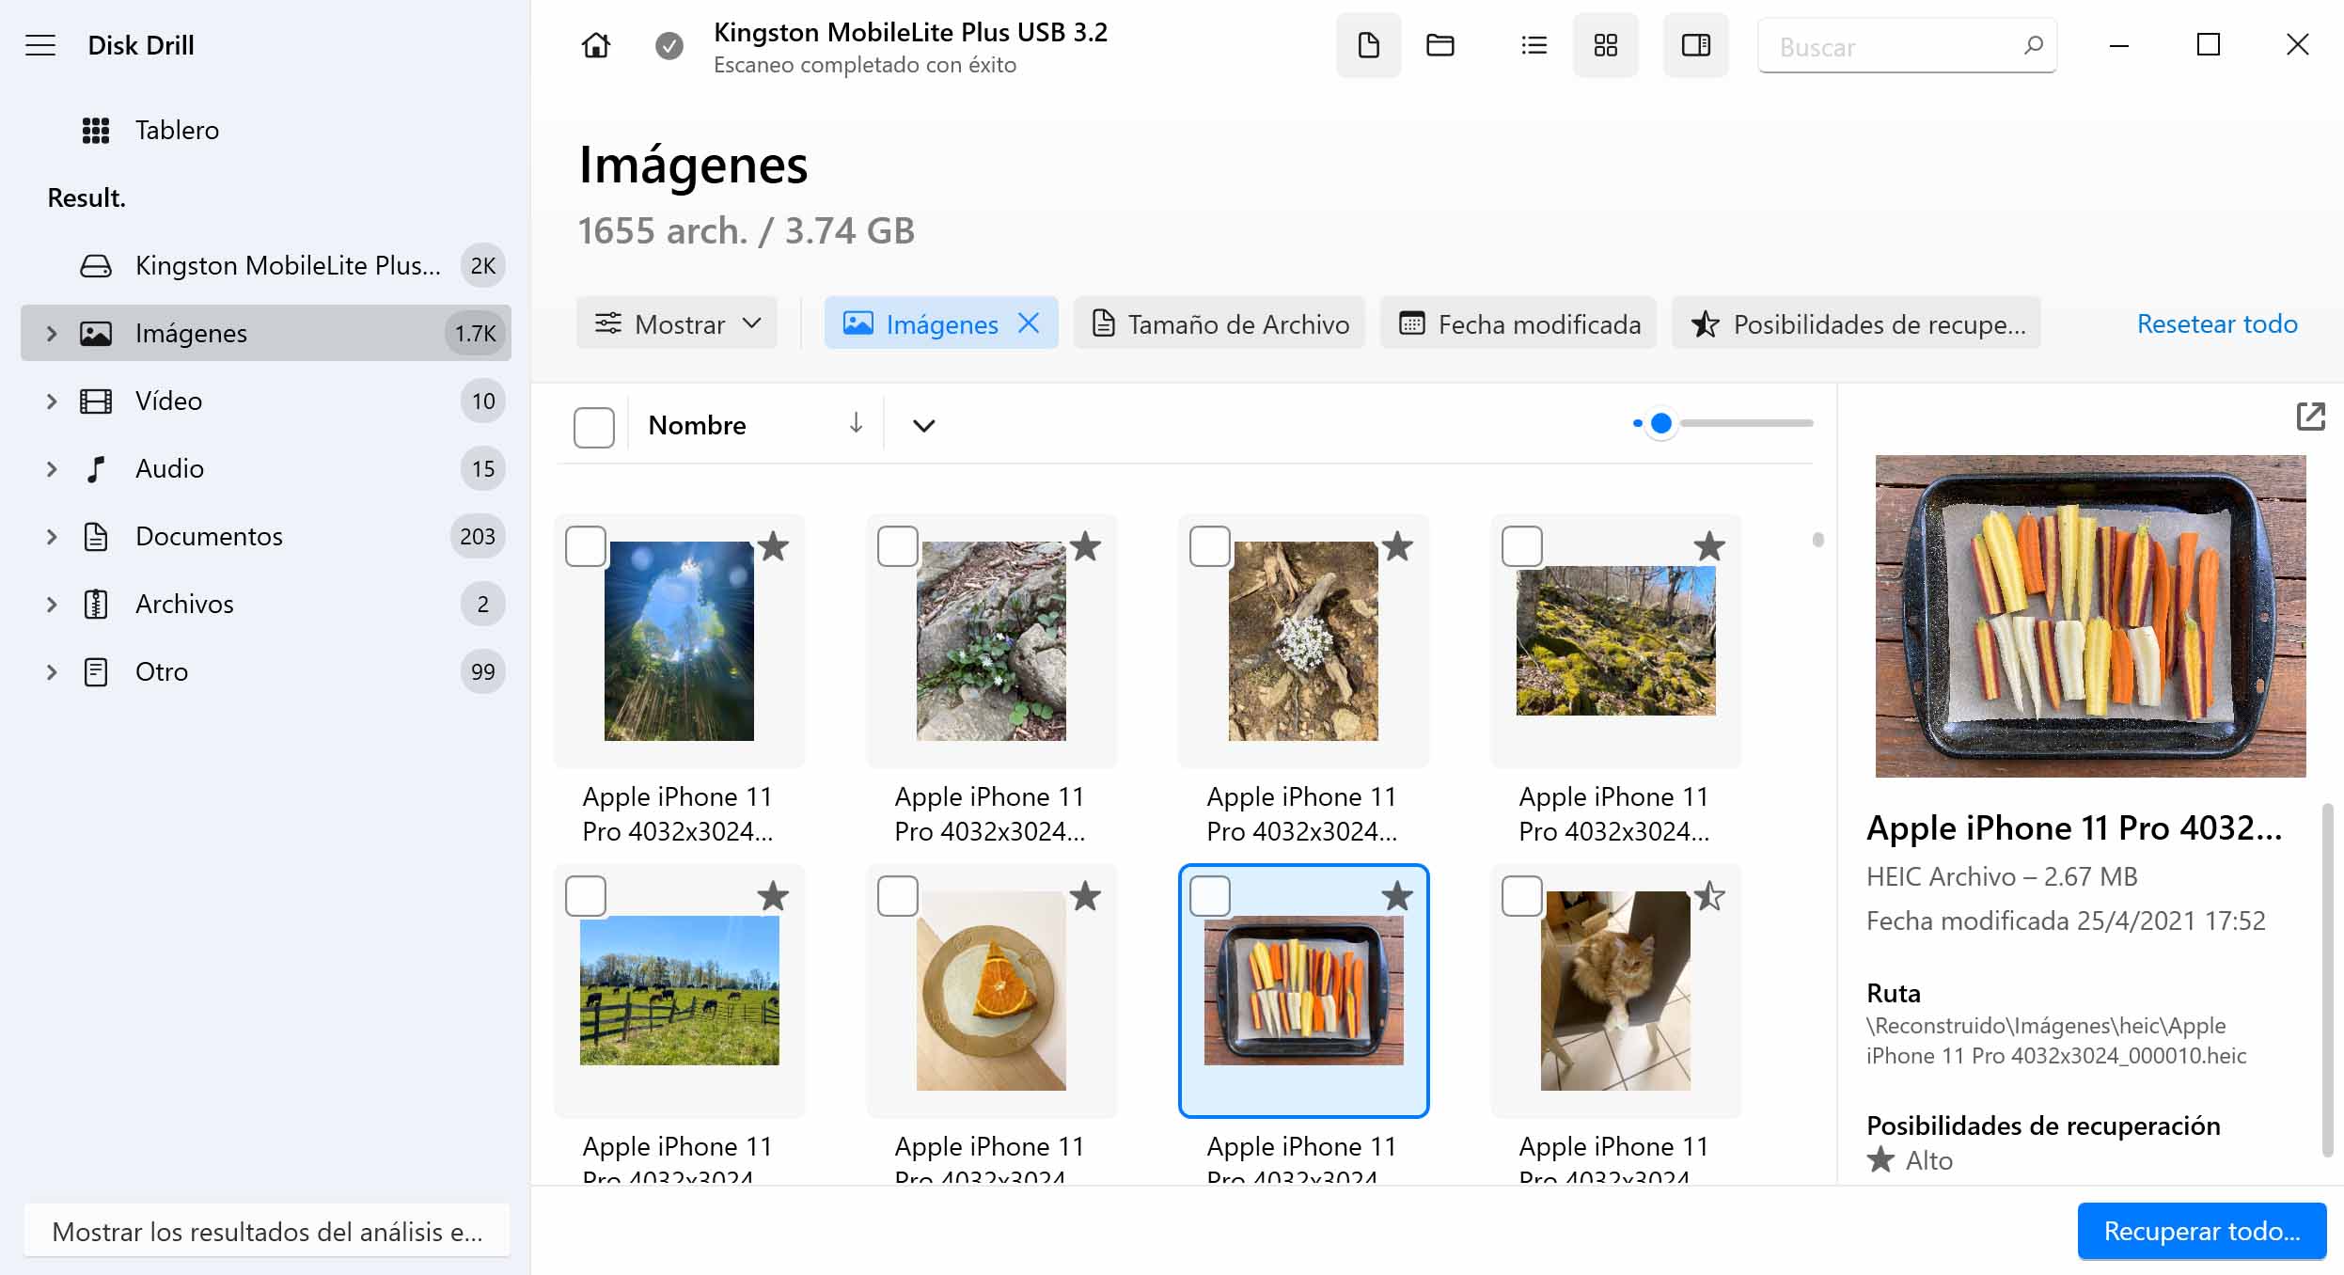This screenshot has height=1275, width=2344.
Task: Click star on the white flower photo
Action: point(1397,546)
